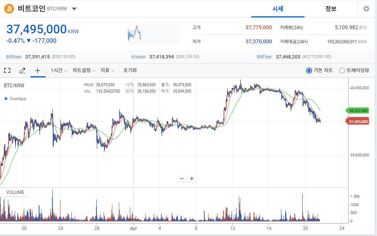Click the 24h volume 5,109.982 BTC
Viewport: 377px width, 236px height.
point(351,27)
